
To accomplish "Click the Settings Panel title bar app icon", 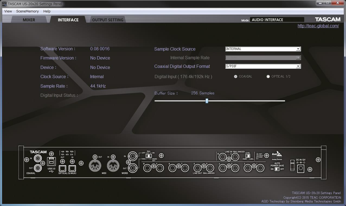I will click(4, 4).
